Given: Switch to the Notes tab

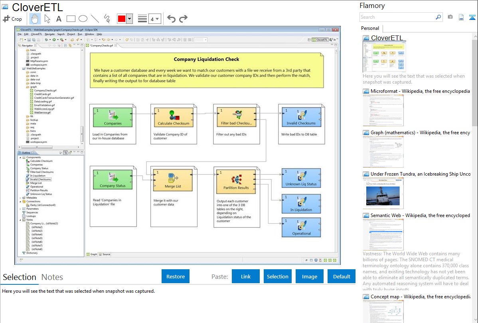Looking at the screenshot, I should [52, 277].
